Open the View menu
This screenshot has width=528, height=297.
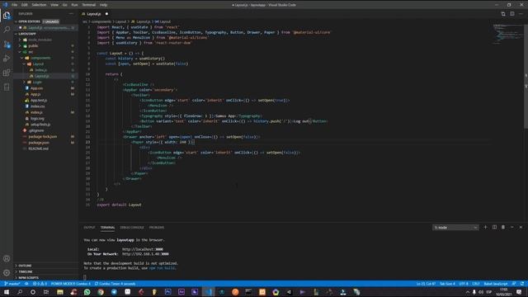tap(54, 5)
